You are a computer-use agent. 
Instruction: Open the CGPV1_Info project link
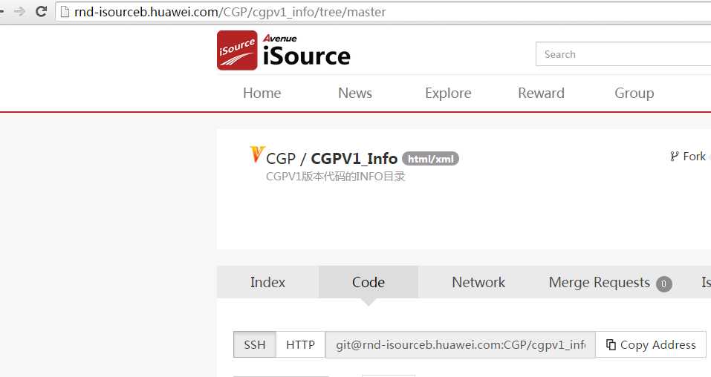point(354,159)
